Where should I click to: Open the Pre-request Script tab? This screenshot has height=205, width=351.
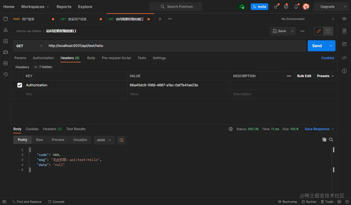pyautogui.click(x=116, y=58)
